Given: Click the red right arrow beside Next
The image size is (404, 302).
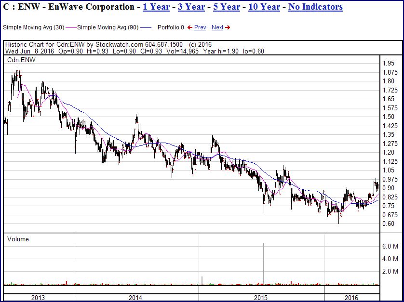Looking at the screenshot, I should [x=228, y=27].
